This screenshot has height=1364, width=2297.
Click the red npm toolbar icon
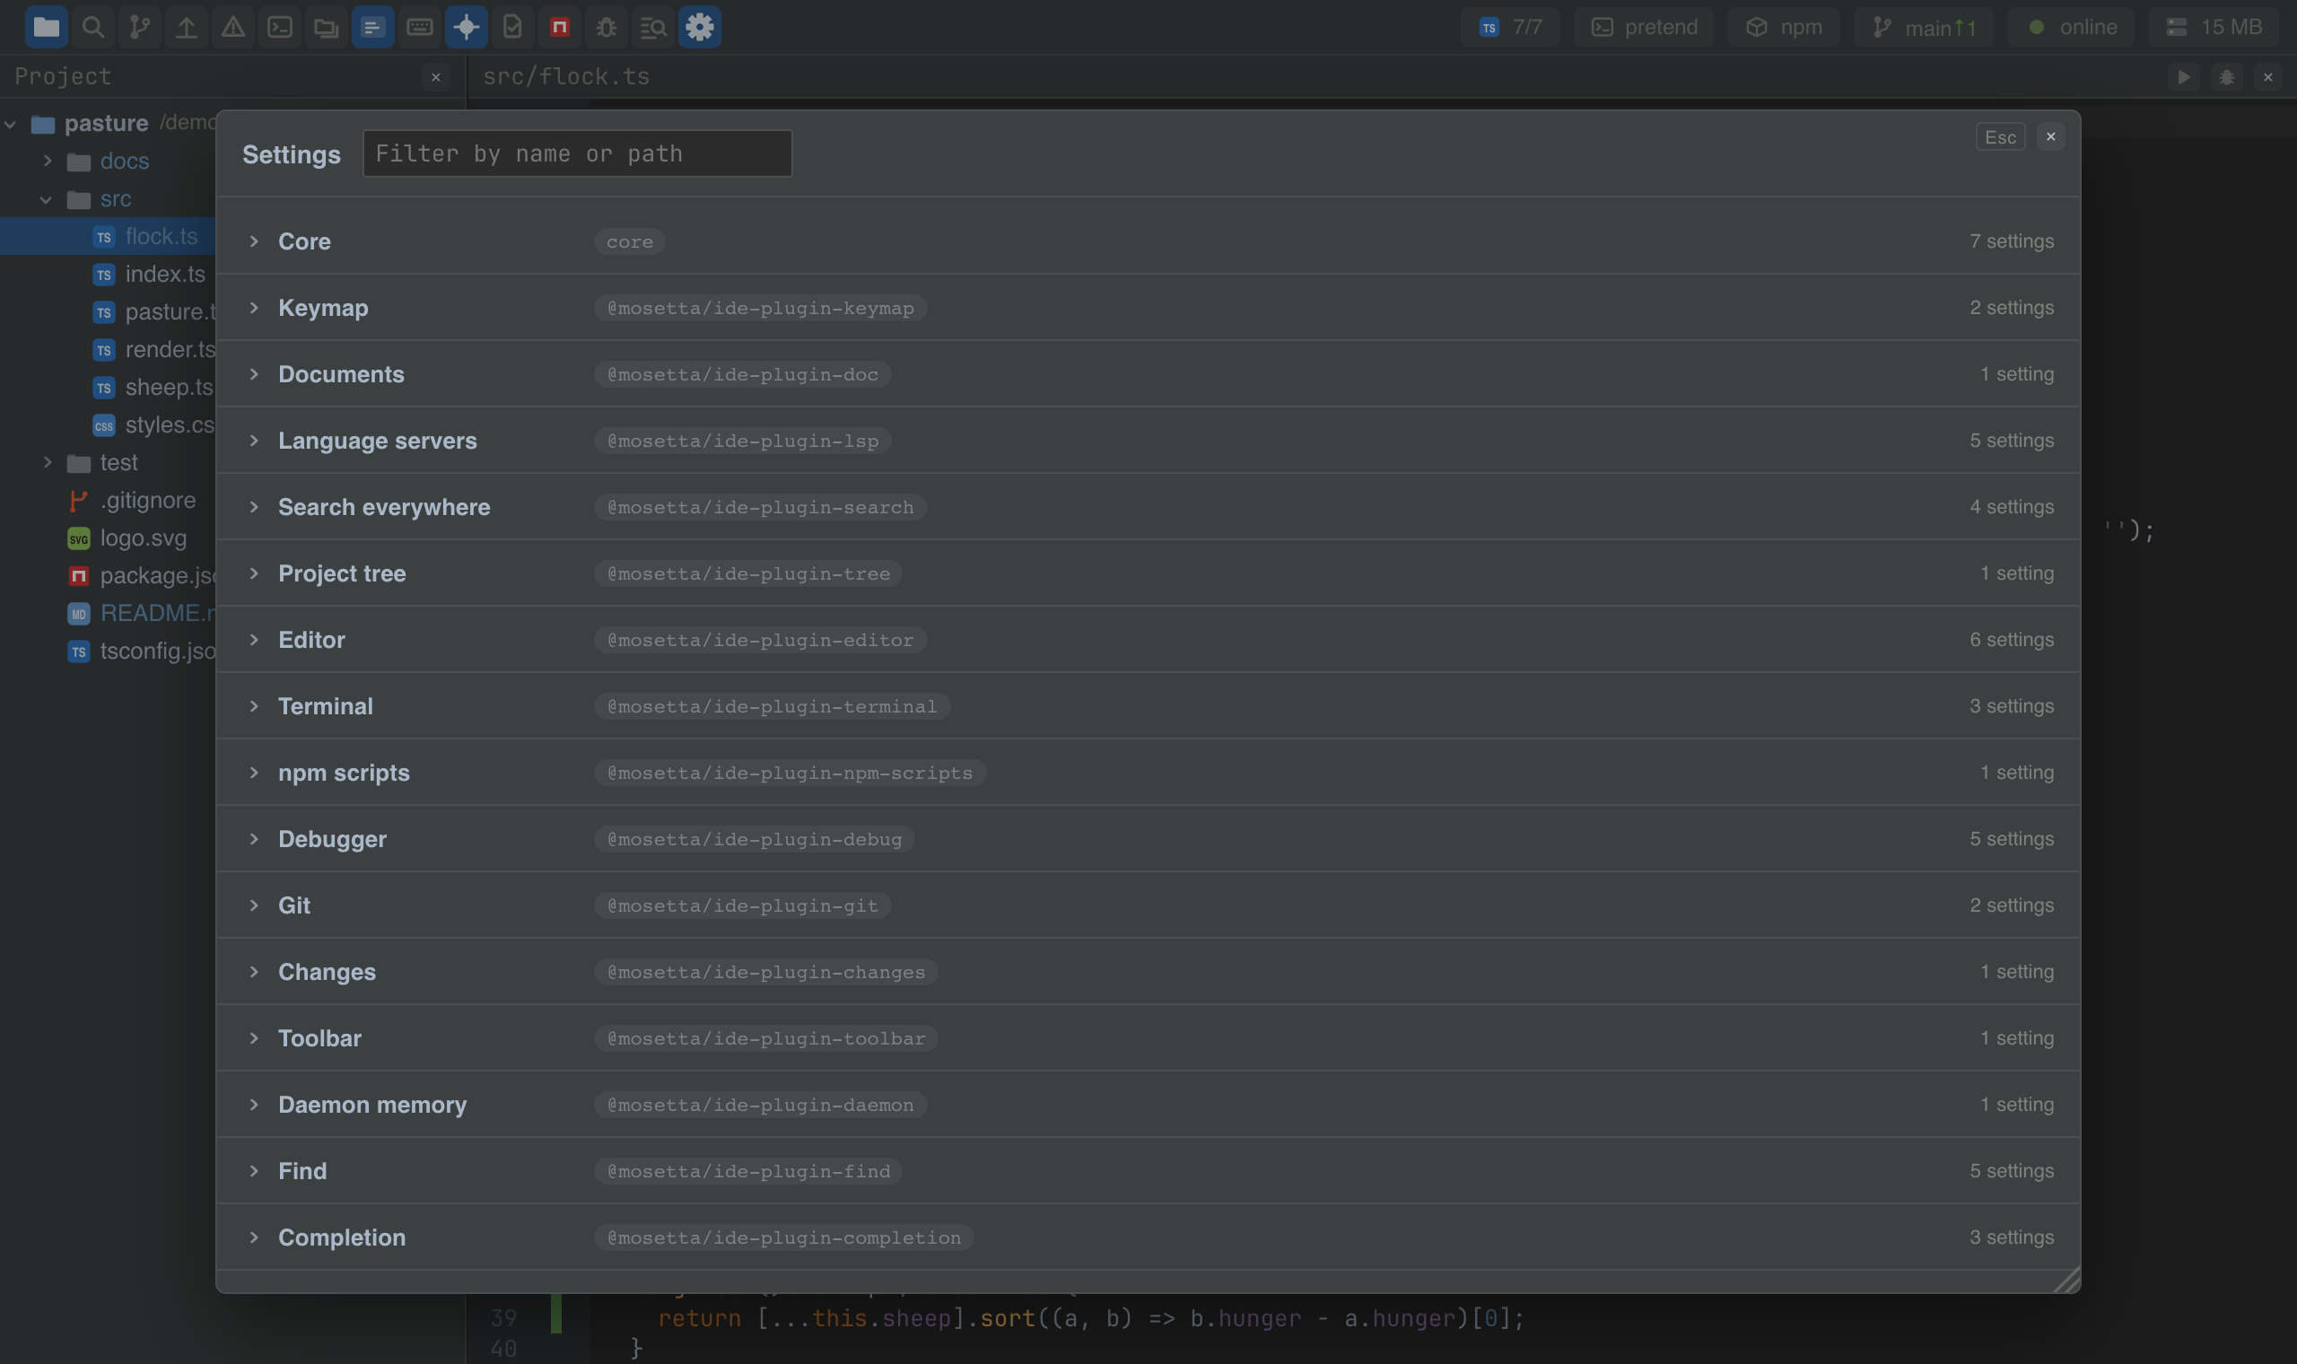(560, 27)
